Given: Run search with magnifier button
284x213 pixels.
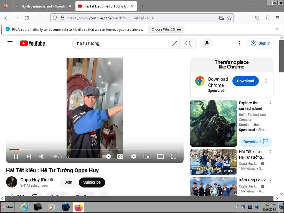Looking at the screenshot, I should 188,43.
